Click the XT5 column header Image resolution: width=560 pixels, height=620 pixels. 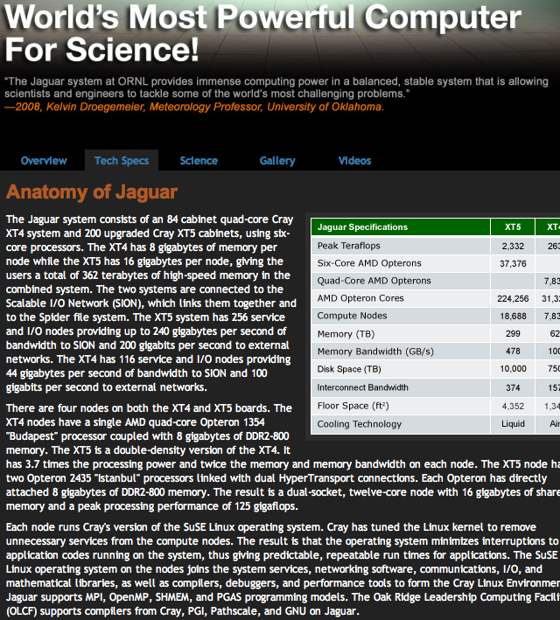click(x=513, y=227)
